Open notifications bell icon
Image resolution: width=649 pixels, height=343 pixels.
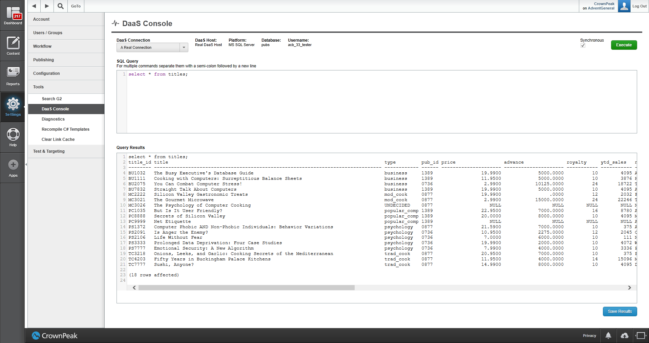(x=608, y=336)
